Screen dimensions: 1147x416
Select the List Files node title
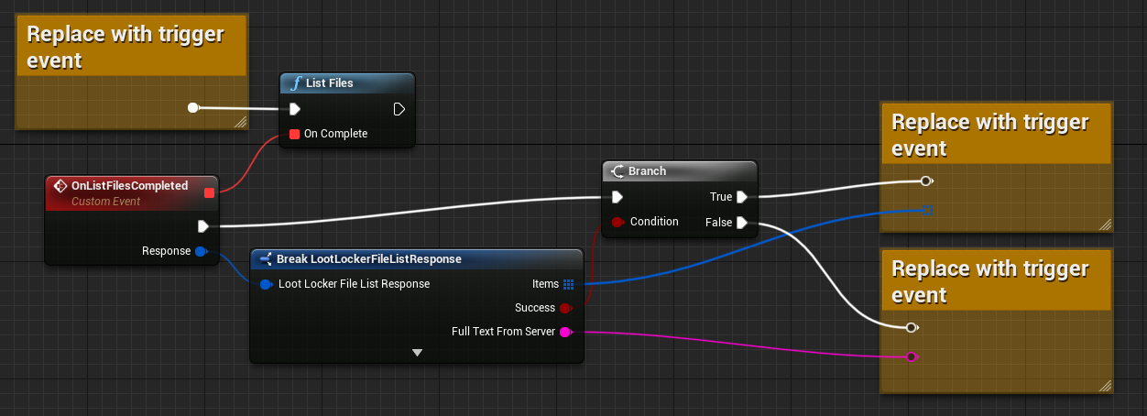329,83
